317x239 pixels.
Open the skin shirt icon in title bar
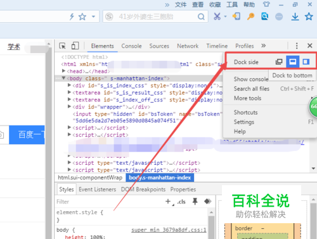(x=266, y=4)
